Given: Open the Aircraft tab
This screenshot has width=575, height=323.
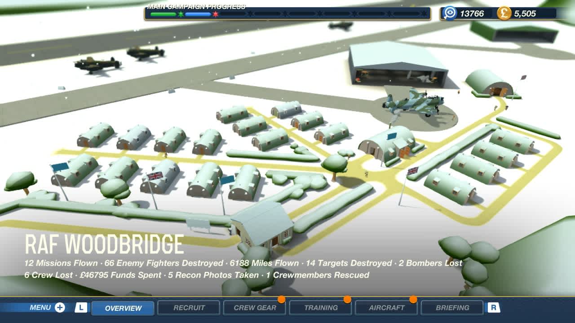Looking at the screenshot, I should tap(386, 308).
